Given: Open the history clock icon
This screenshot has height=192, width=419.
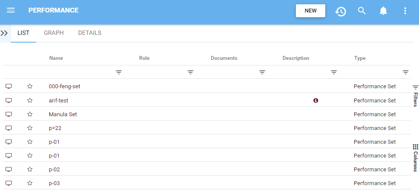Looking at the screenshot, I should (x=340, y=11).
